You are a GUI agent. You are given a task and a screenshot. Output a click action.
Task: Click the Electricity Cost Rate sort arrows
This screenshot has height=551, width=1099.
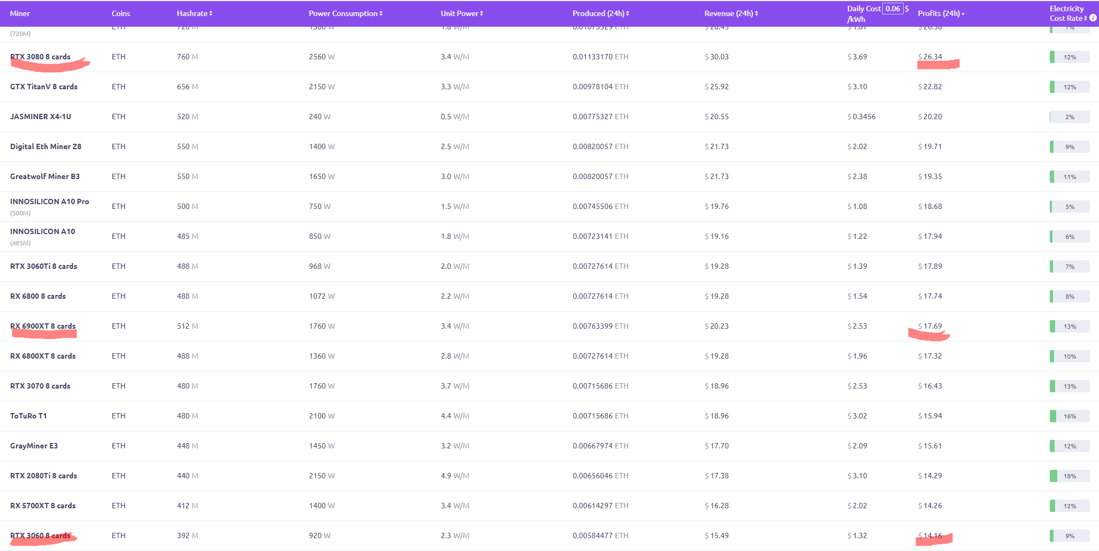[x=1086, y=18]
